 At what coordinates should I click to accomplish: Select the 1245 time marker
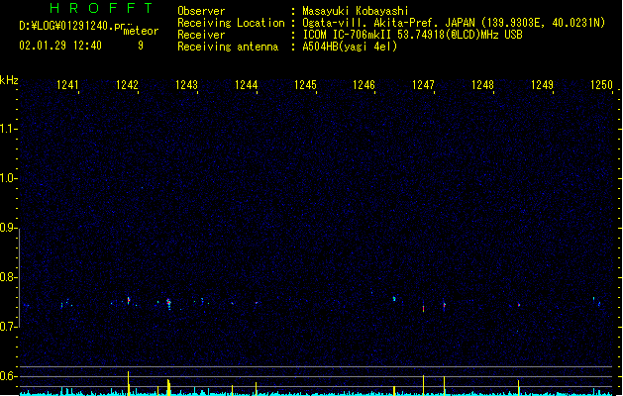click(305, 85)
